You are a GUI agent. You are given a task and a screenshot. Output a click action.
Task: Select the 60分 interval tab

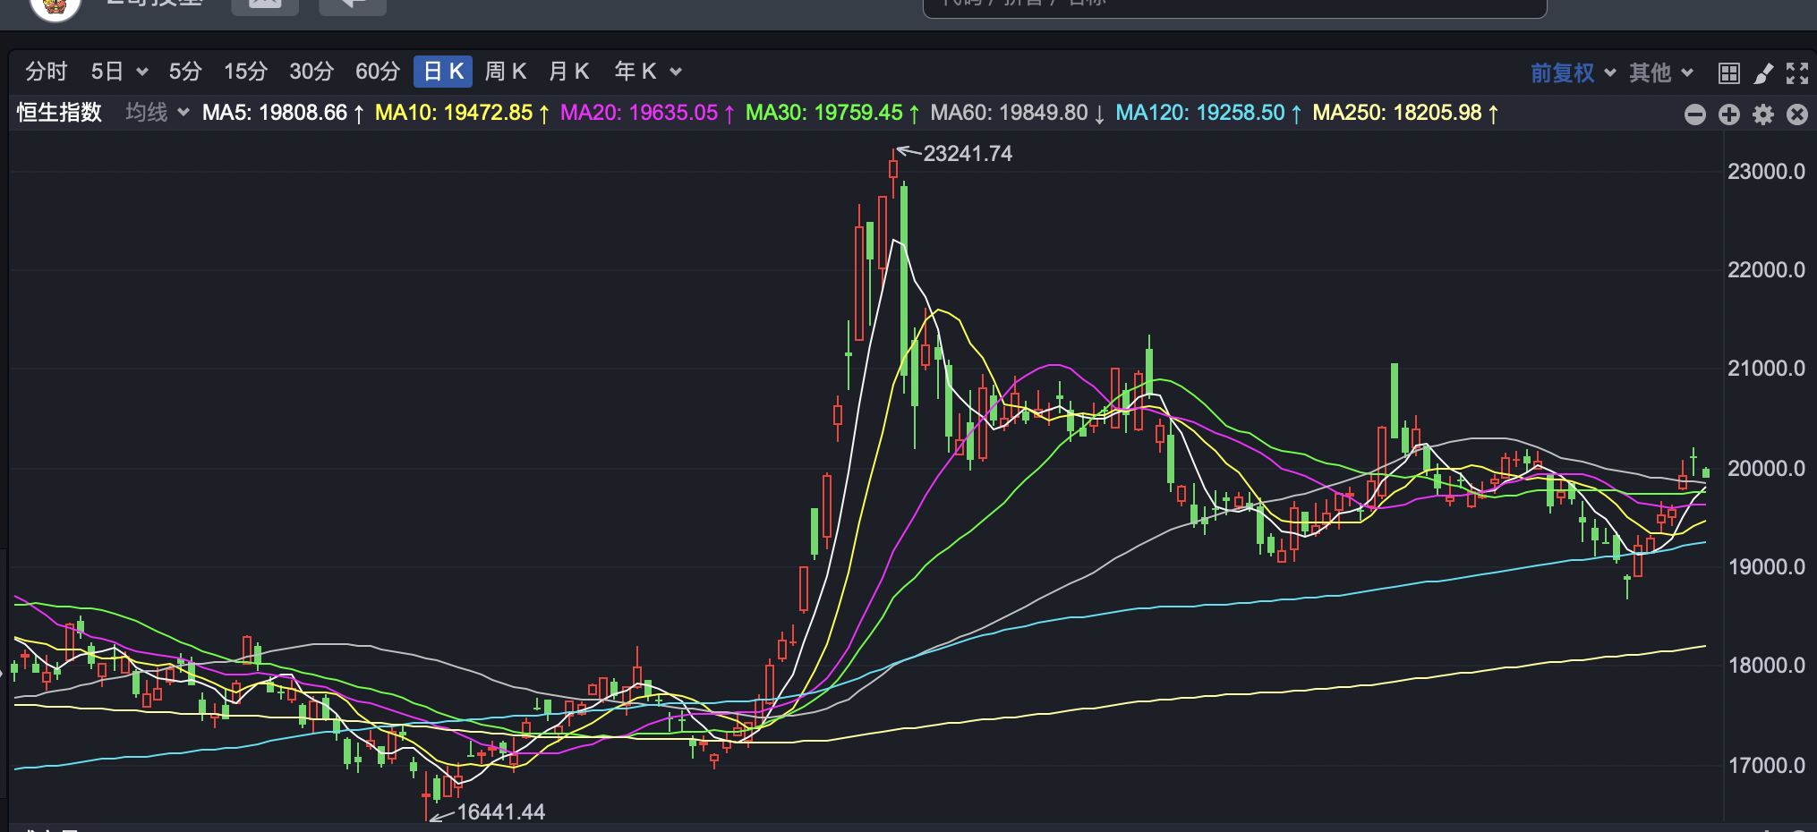click(x=377, y=72)
